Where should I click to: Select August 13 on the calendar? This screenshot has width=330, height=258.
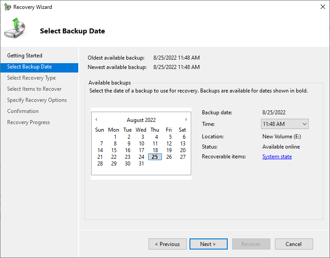click(183, 144)
